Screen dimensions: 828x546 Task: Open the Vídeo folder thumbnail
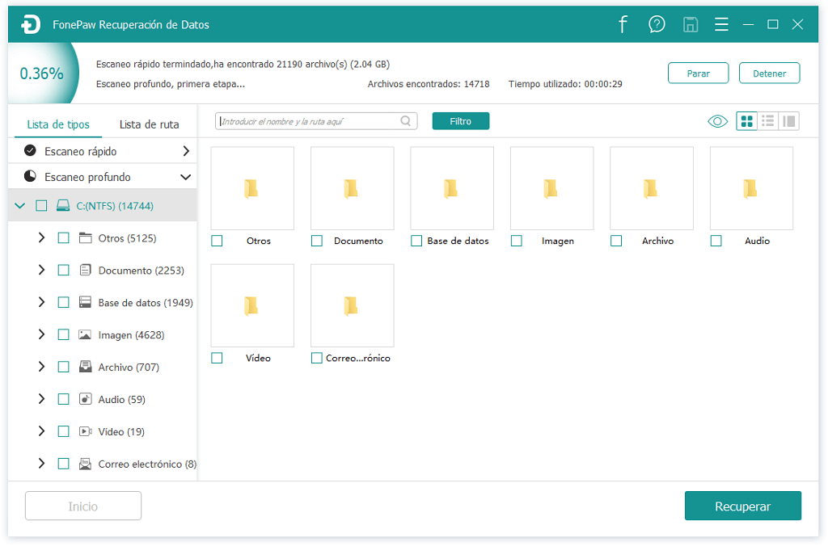click(252, 306)
